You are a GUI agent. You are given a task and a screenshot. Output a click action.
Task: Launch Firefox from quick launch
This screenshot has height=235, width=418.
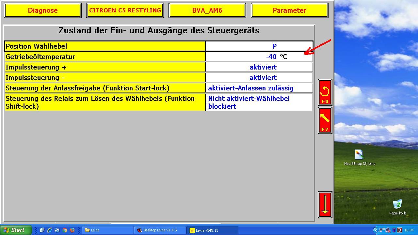click(x=72, y=230)
